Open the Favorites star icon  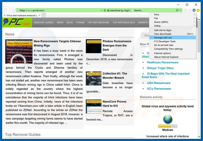(190, 10)
